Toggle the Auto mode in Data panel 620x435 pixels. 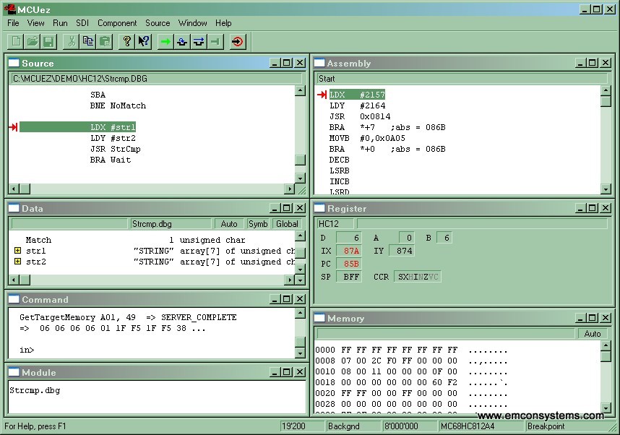229,224
